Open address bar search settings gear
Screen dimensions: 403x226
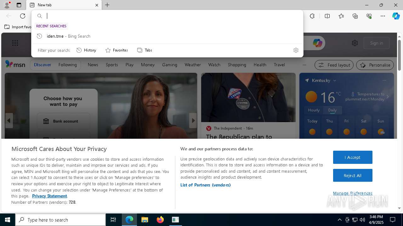296,50
